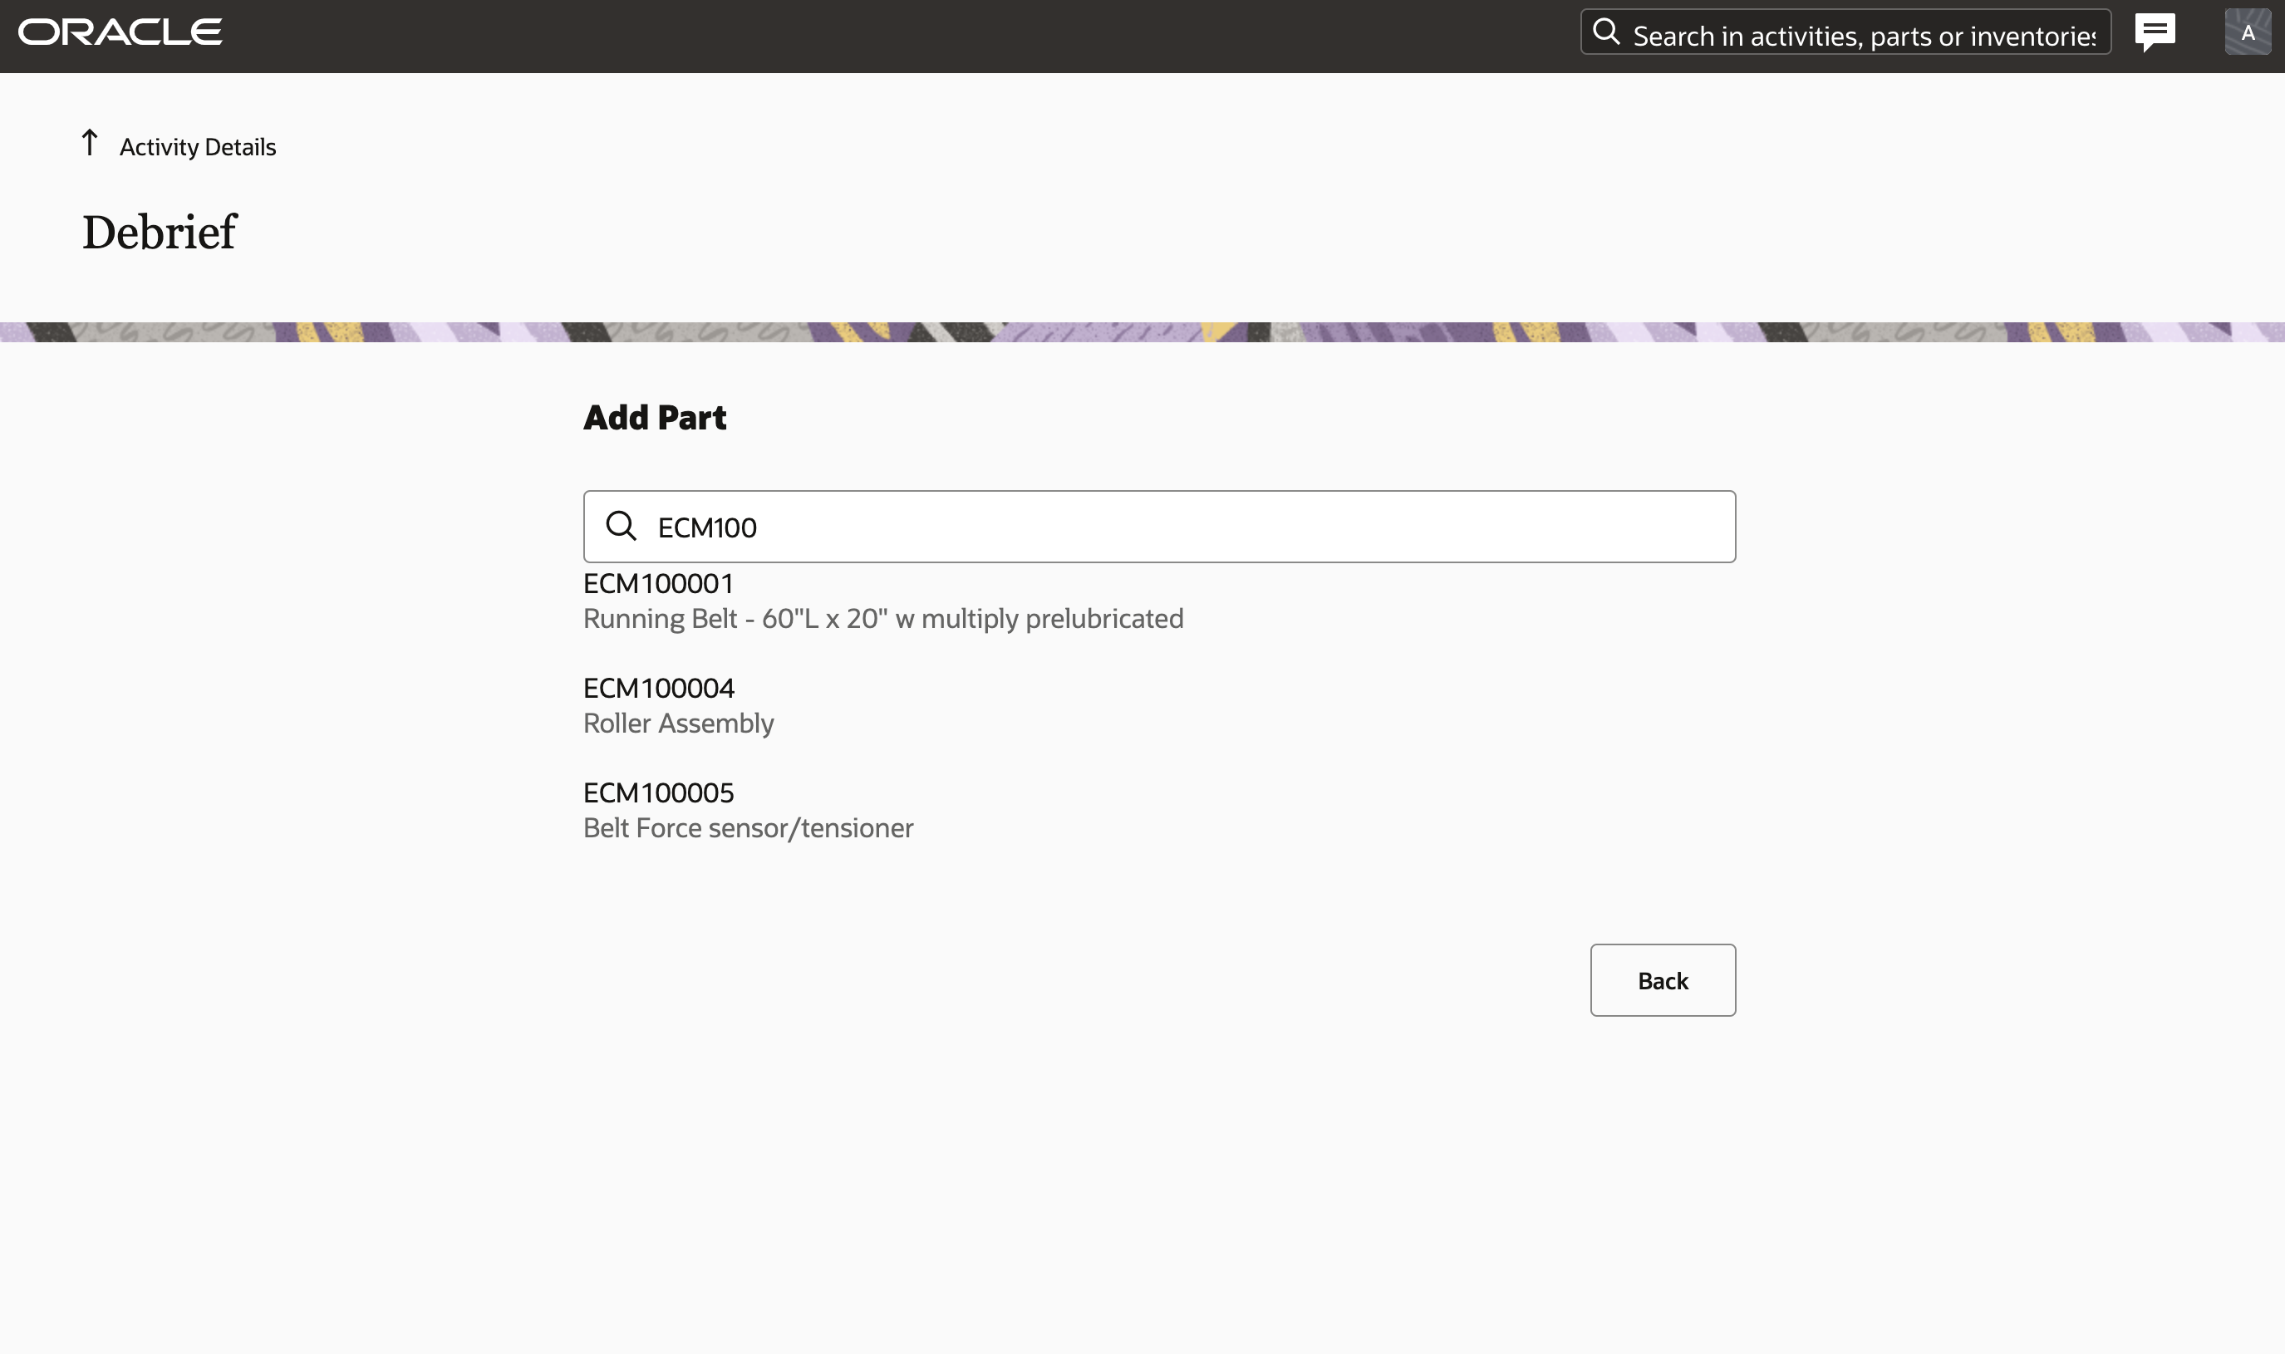Click the Add Part section title
The width and height of the screenshot is (2285, 1354).
pos(654,418)
